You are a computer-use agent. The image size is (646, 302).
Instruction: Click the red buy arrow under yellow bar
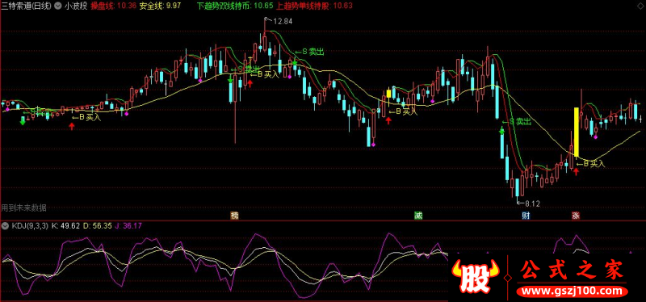pos(576,171)
